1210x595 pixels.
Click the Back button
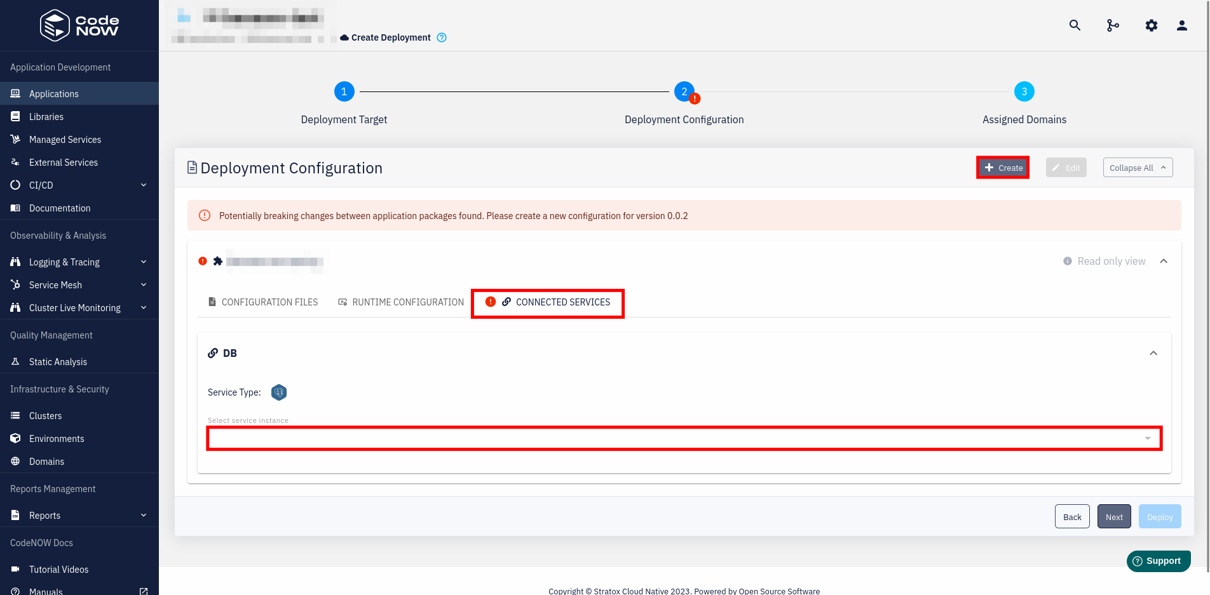(1072, 516)
